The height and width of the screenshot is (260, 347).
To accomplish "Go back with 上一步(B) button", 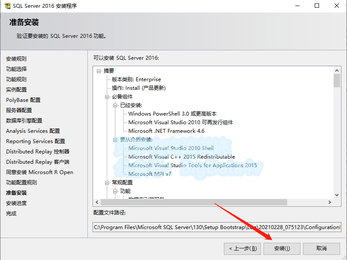I will pyautogui.click(x=242, y=248).
